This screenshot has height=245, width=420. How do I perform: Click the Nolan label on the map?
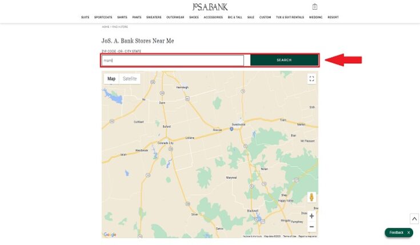pyautogui.click(x=264, y=169)
